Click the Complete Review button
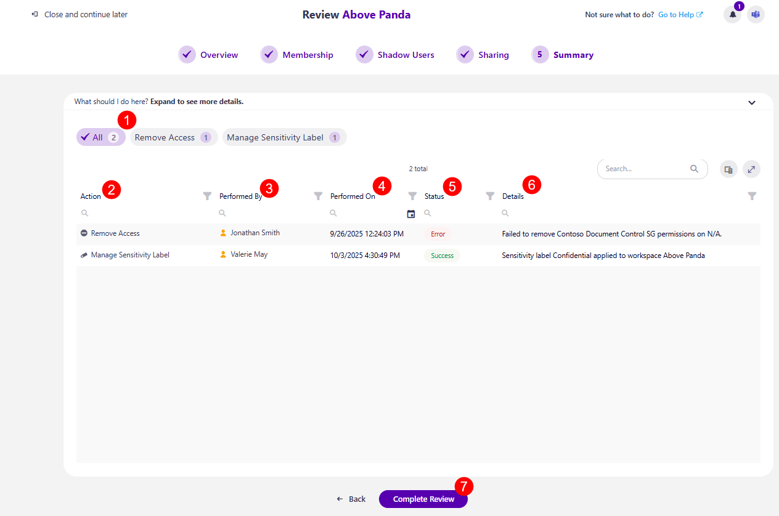This screenshot has height=516, width=779. click(x=423, y=499)
